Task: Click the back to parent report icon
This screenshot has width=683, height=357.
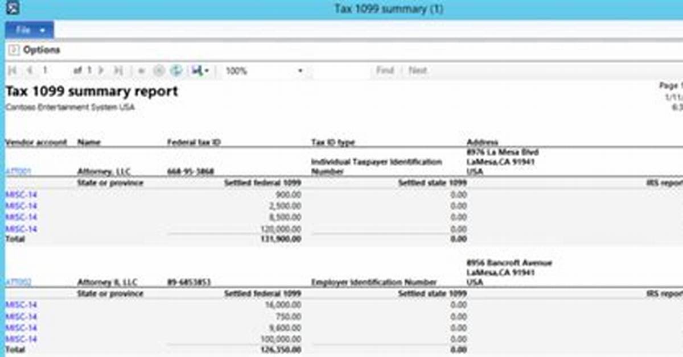Action: [142, 70]
